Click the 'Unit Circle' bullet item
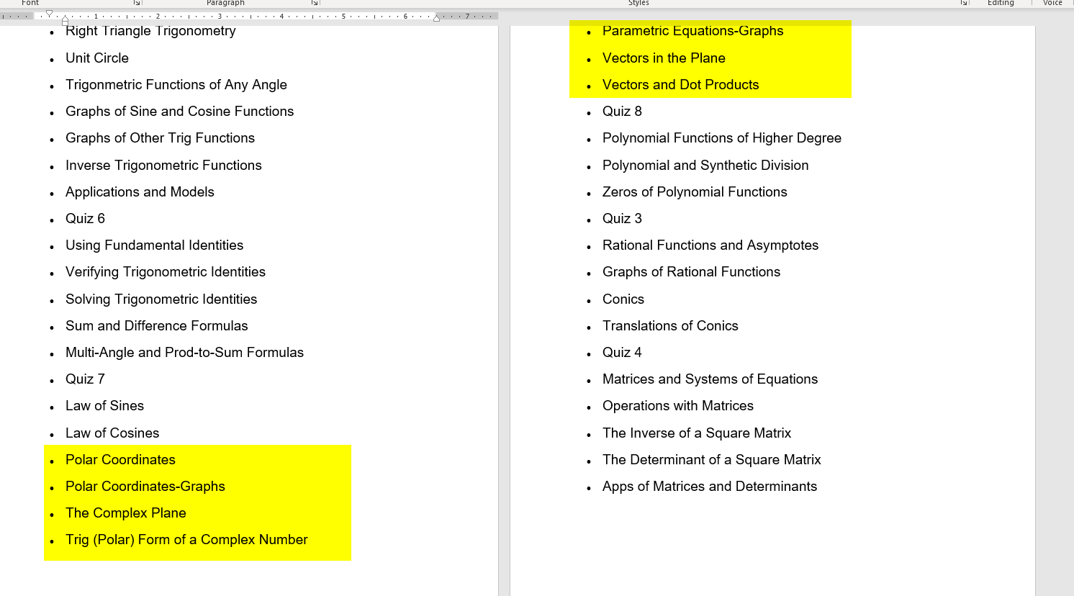This screenshot has width=1074, height=596. (x=97, y=58)
